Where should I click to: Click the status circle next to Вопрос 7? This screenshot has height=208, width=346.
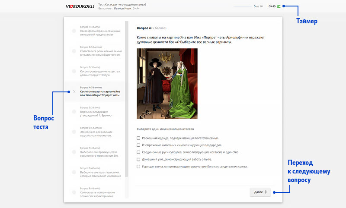tap(74, 152)
